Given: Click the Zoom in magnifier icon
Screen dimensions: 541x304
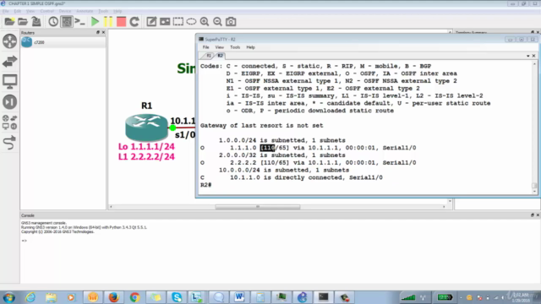Looking at the screenshot, I should (x=205, y=22).
